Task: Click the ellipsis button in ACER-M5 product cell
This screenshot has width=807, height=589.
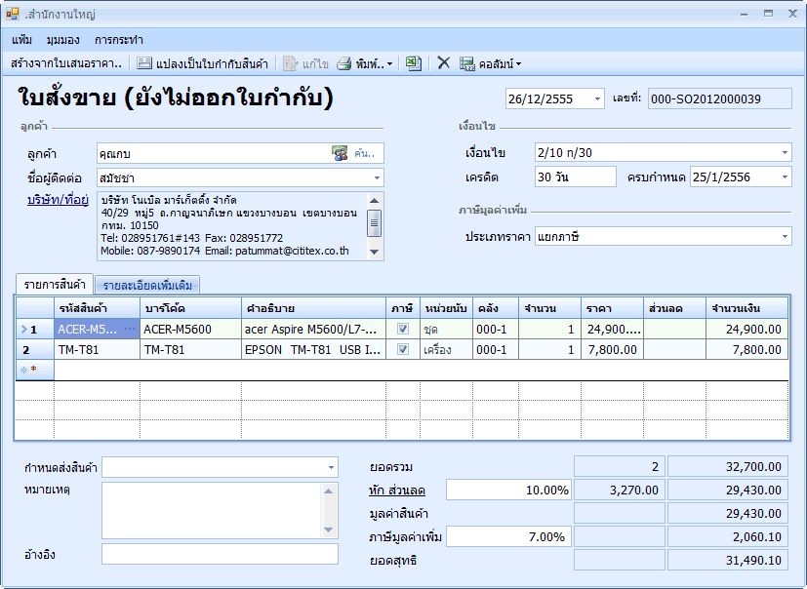Action: [x=130, y=329]
